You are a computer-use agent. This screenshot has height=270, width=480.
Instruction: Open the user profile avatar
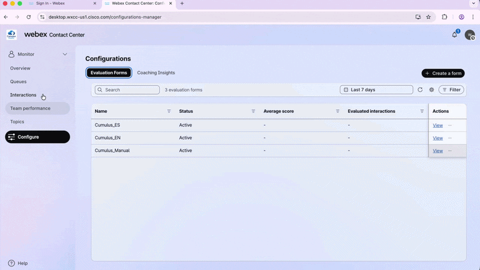coord(470,35)
